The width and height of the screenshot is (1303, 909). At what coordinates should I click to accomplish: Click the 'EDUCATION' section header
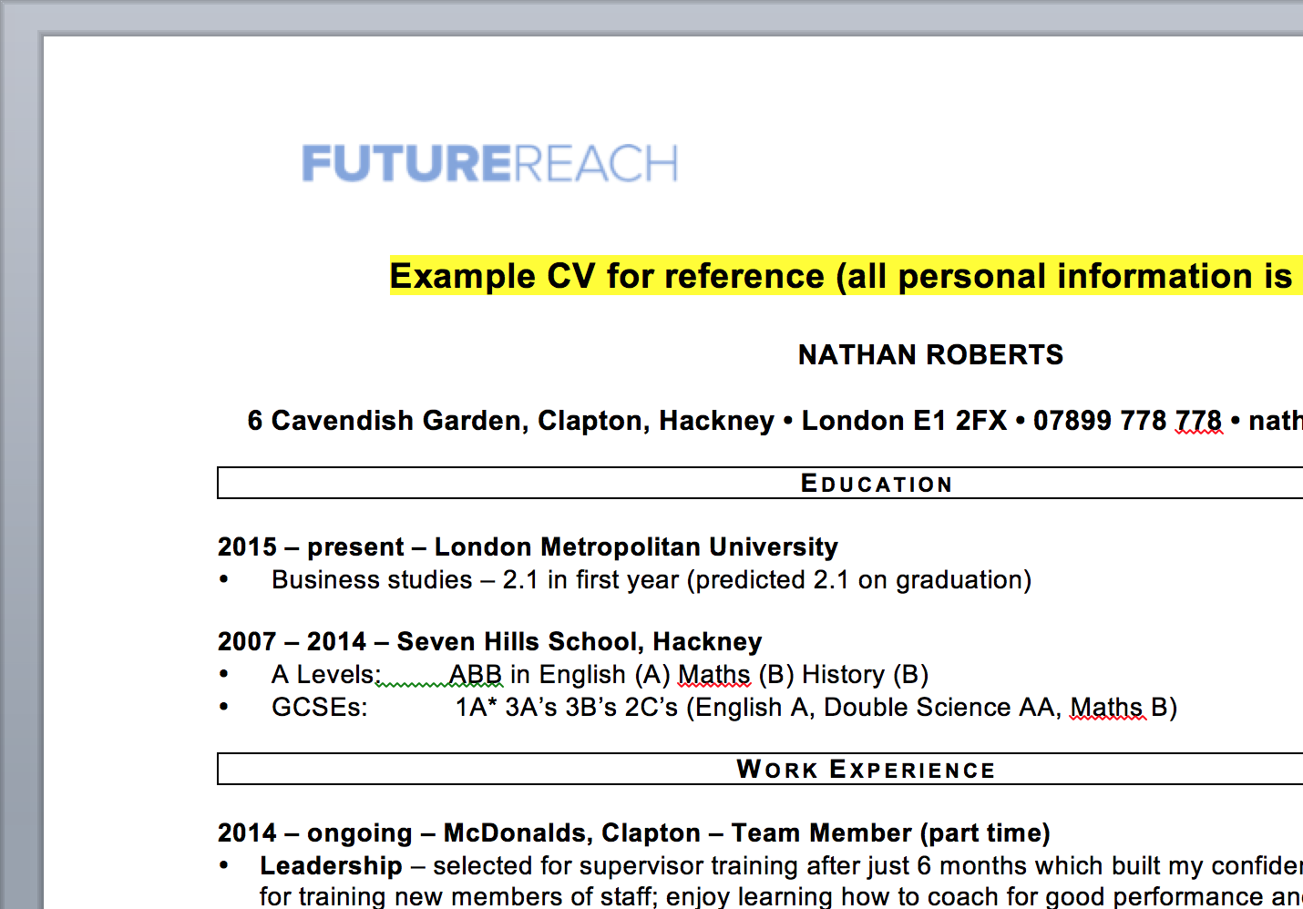tap(877, 484)
